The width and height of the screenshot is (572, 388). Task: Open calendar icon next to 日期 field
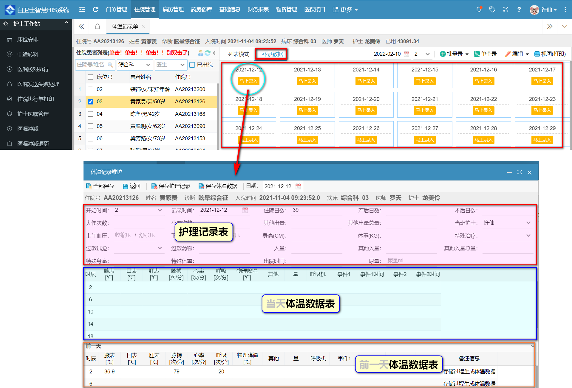tap(298, 186)
